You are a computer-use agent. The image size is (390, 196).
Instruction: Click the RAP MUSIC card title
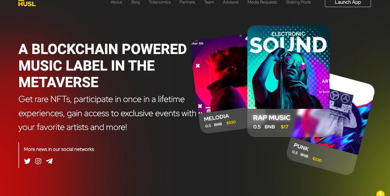(271, 118)
